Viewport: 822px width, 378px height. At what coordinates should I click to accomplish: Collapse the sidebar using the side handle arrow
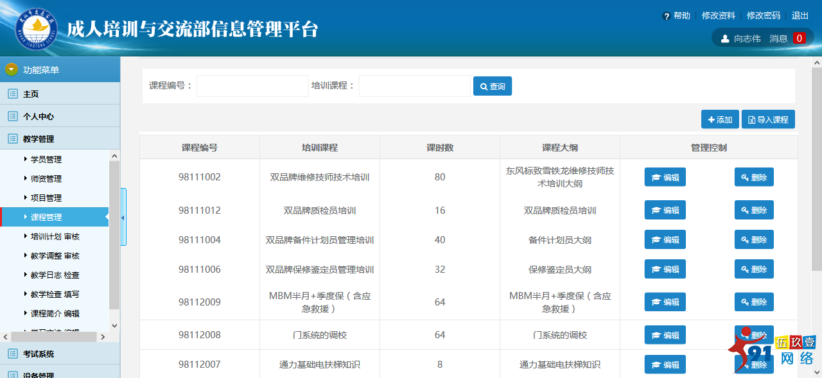click(x=123, y=217)
